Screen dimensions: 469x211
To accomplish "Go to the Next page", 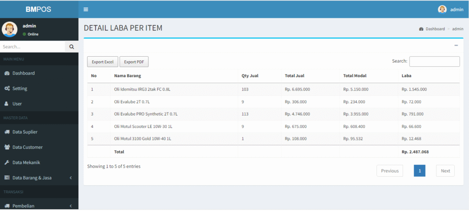I will click(445, 171).
